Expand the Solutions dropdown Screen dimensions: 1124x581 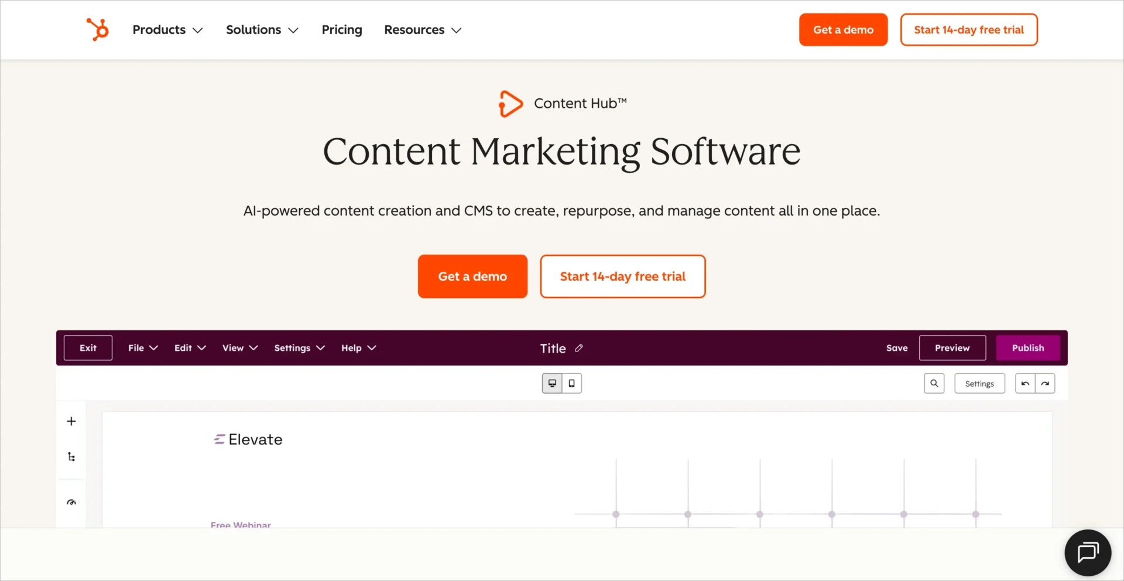click(x=262, y=30)
